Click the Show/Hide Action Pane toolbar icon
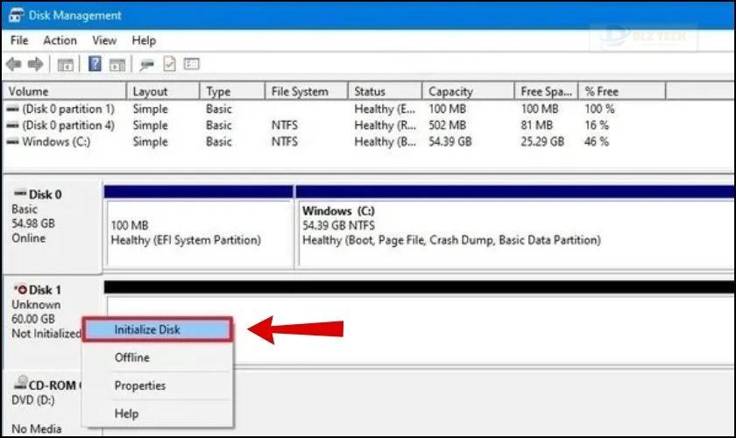Screen dimensions: 736x438 117,64
